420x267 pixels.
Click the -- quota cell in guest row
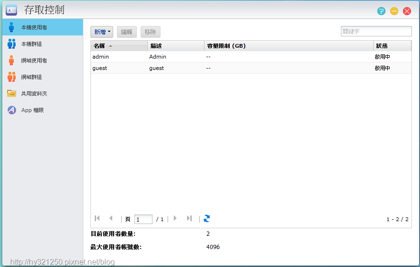(208, 68)
